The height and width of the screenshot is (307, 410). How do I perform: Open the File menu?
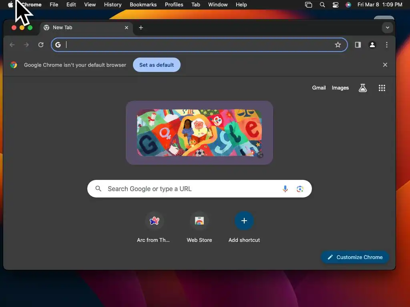(54, 5)
